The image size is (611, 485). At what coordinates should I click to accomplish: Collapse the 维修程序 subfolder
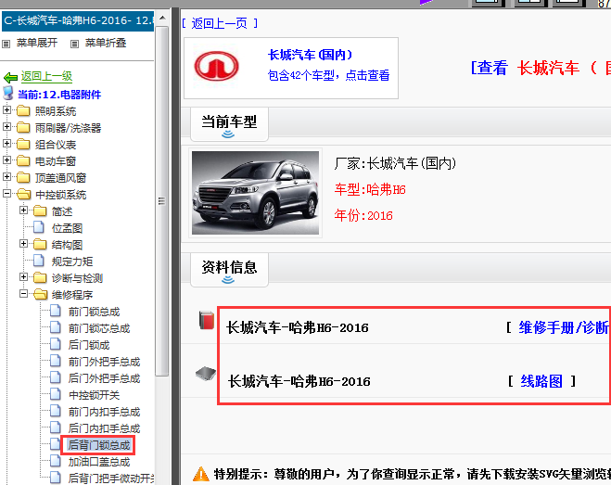click(x=23, y=294)
